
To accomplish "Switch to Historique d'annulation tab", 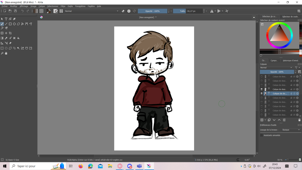I will (291, 61).
